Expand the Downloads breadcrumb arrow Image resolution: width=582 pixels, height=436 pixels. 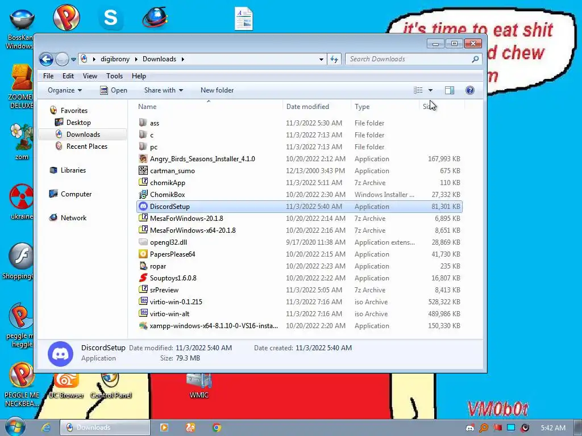point(182,59)
